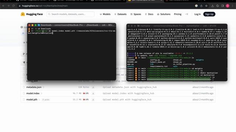Open the metadata.json file link
236x132 pixels.
point(34,87)
